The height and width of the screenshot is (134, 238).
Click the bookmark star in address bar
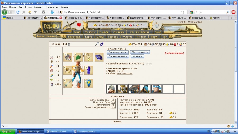tap(183, 12)
